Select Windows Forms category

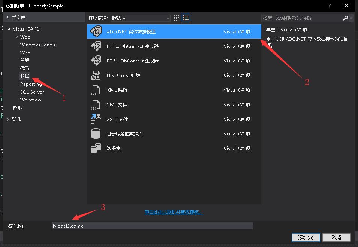pyautogui.click(x=37, y=45)
